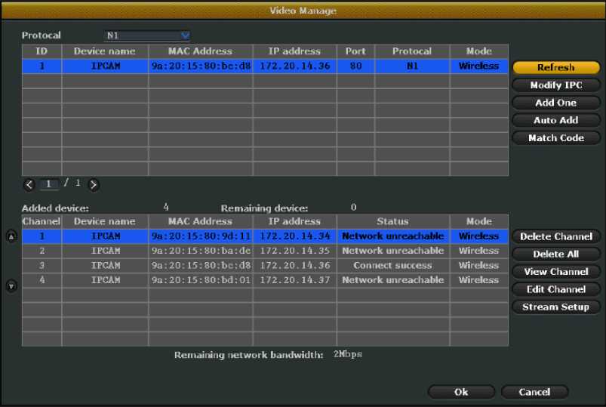
Task: Confirm with the Ok button
Action: point(461,392)
